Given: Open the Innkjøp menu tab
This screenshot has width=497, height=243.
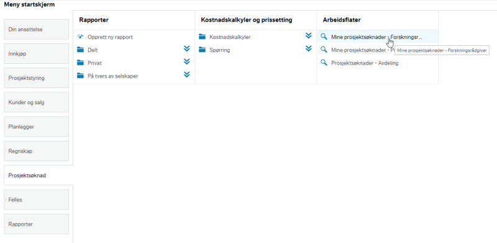Looking at the screenshot, I should point(37,54).
